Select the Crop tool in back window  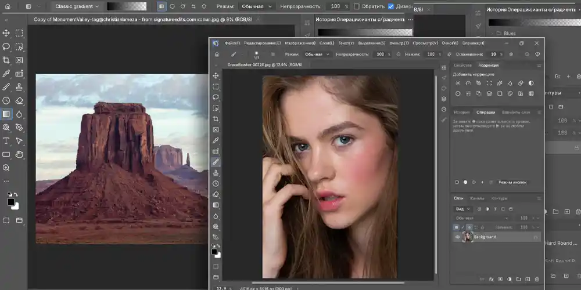coord(6,60)
